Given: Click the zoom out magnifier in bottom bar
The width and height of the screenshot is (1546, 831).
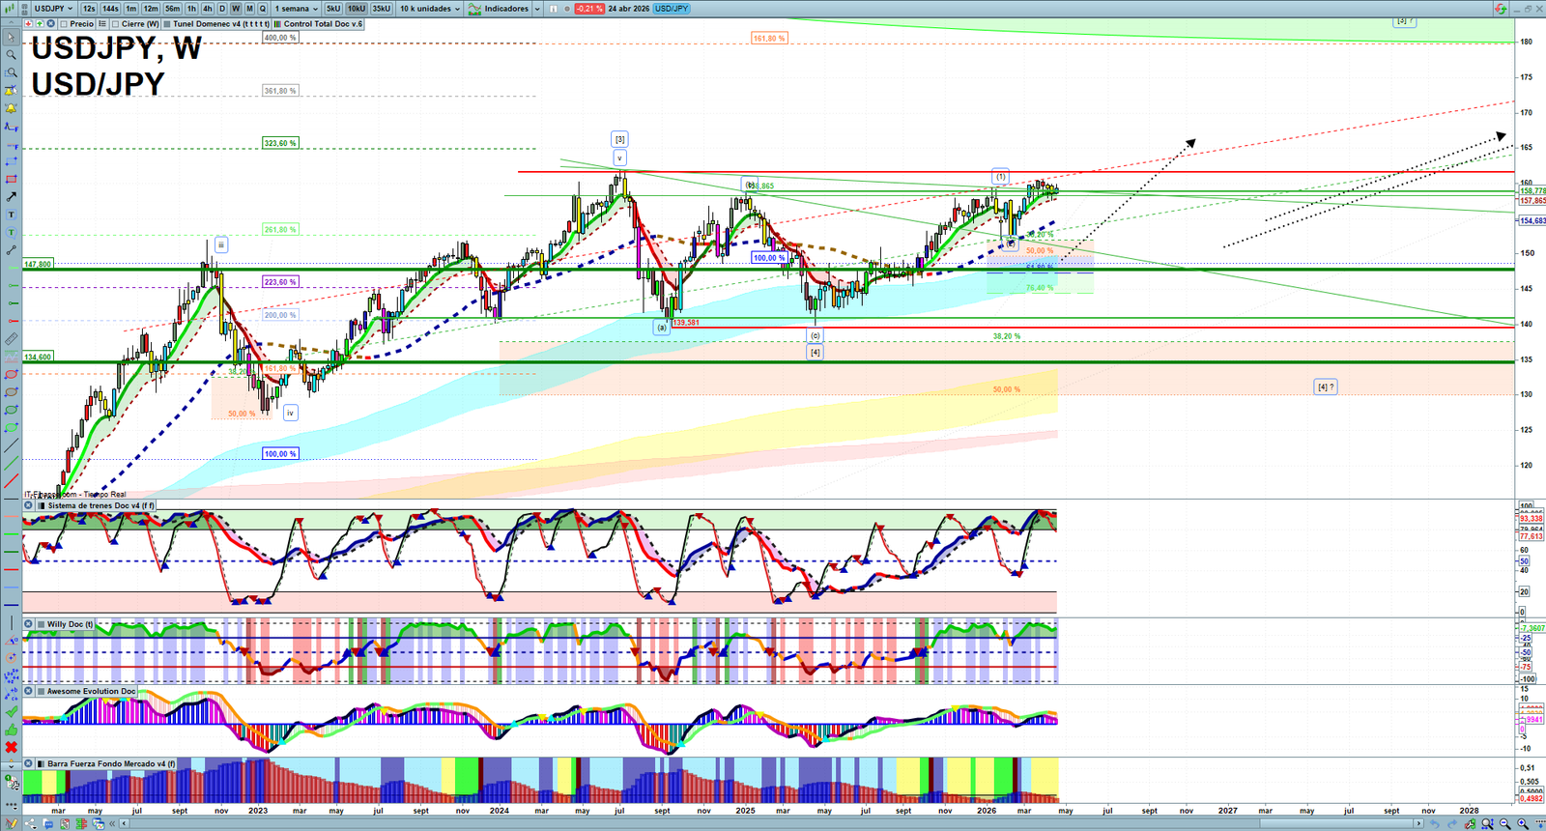Looking at the screenshot, I should pyautogui.click(x=1505, y=823).
